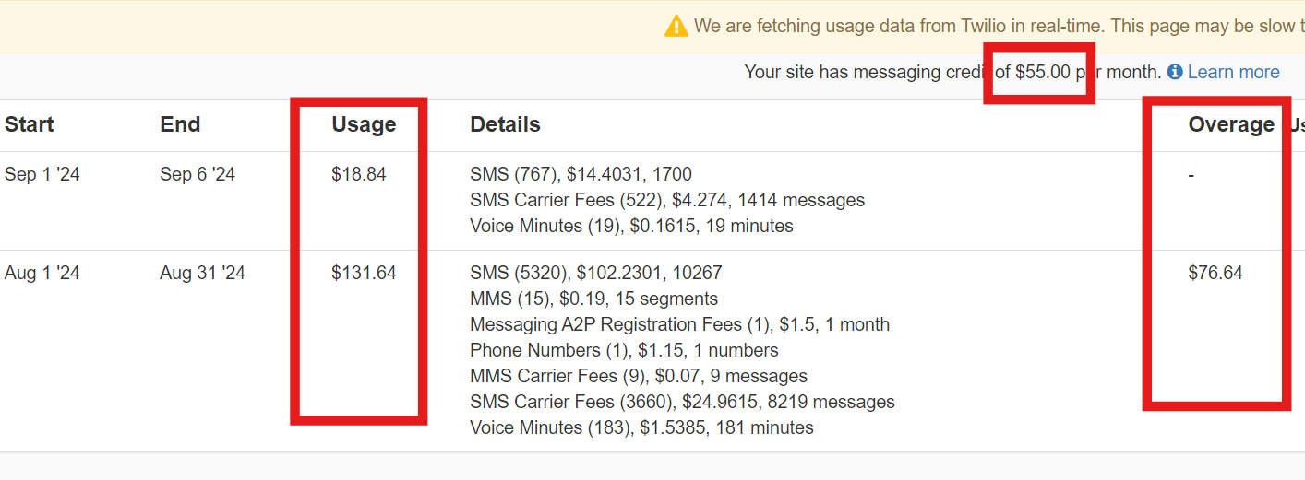Click the $18.84 usage amount
The width and height of the screenshot is (1305, 480).
point(359,174)
